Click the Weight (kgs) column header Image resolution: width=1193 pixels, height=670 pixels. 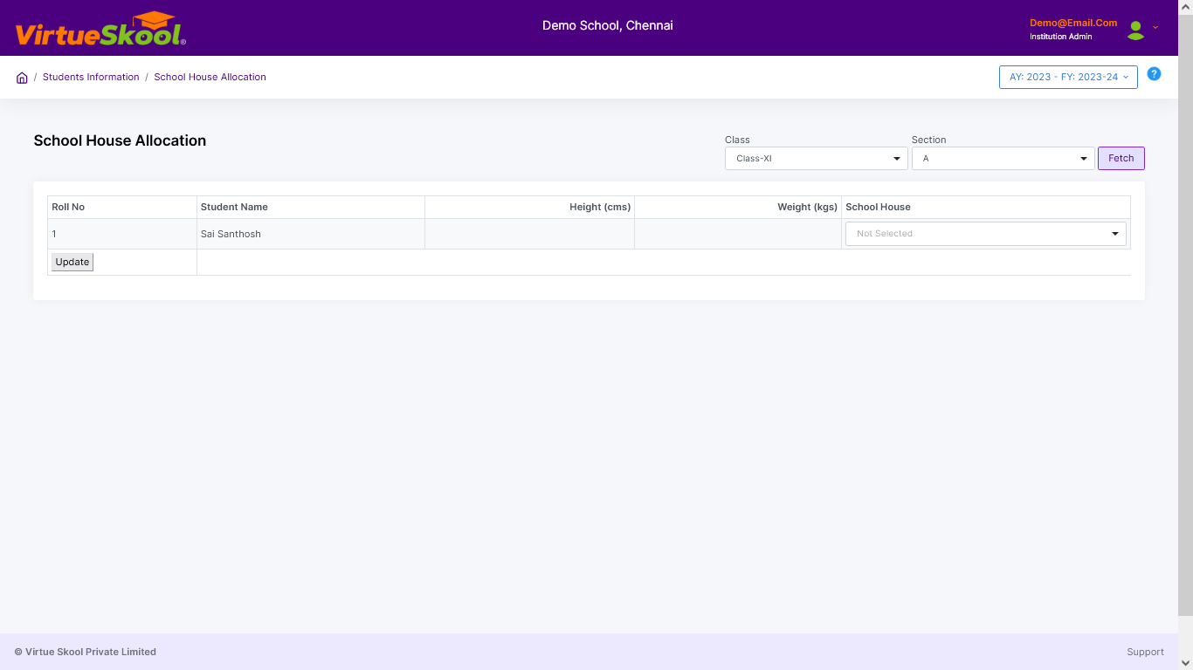click(x=738, y=207)
